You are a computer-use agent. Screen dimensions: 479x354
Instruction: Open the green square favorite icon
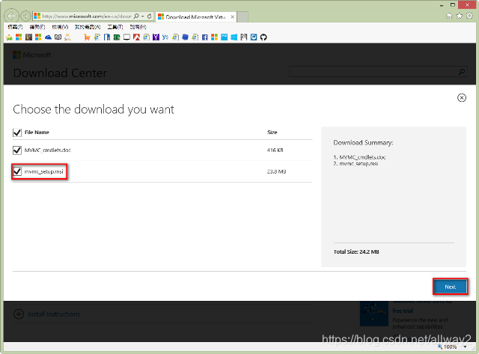pos(117,37)
